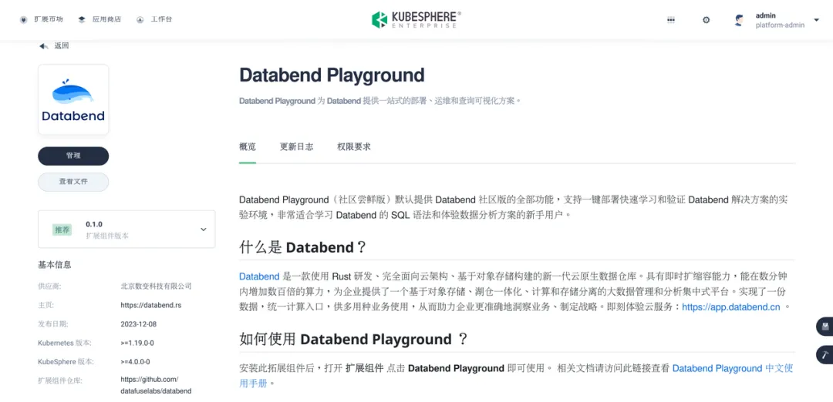
Task: Click the >=4.0.0-0 KubeSphere version value
Action: click(x=136, y=362)
